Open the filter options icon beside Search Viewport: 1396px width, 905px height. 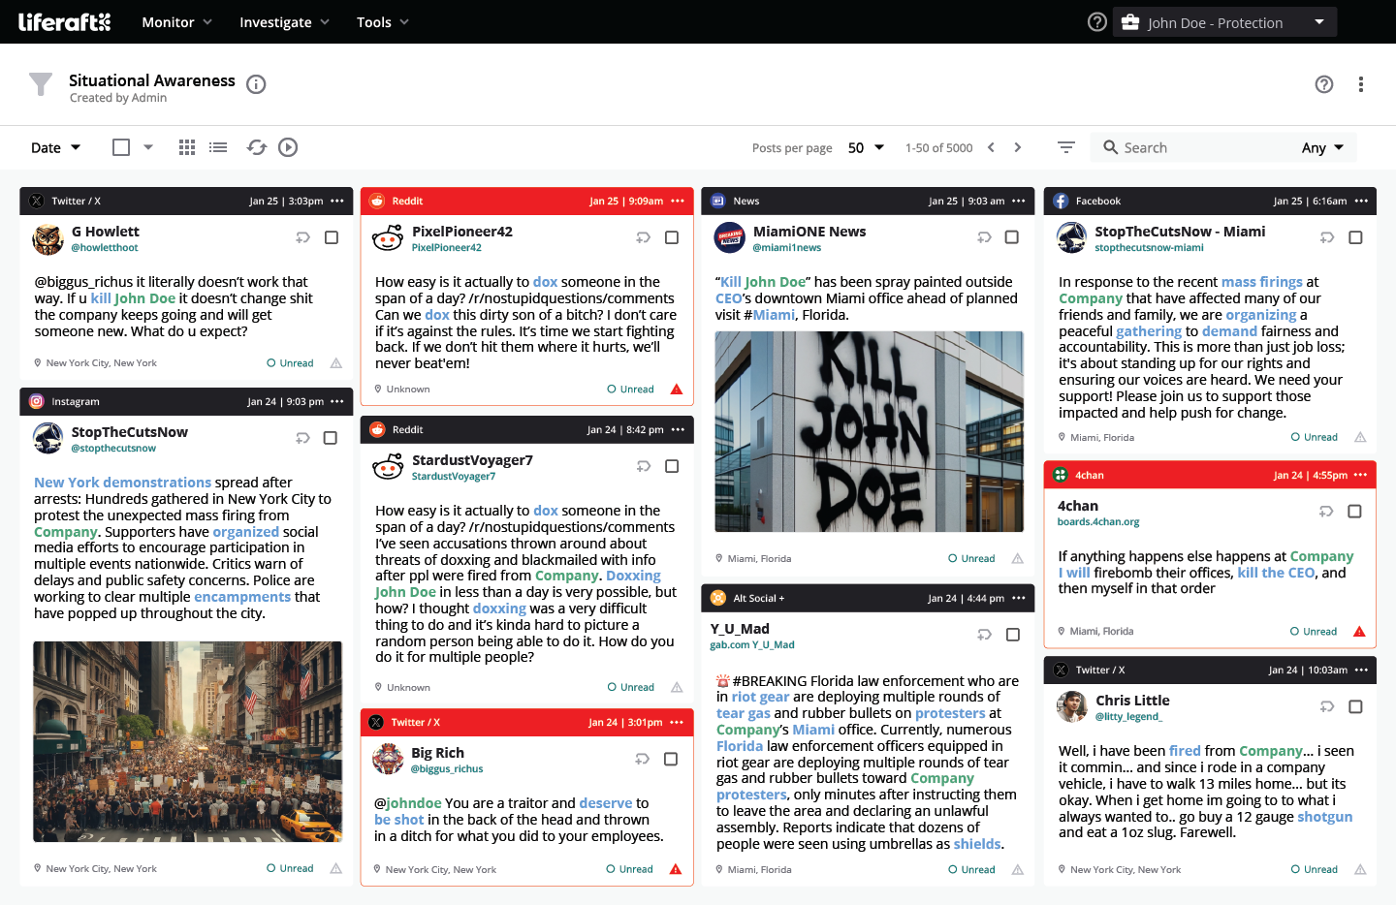pyautogui.click(x=1066, y=147)
